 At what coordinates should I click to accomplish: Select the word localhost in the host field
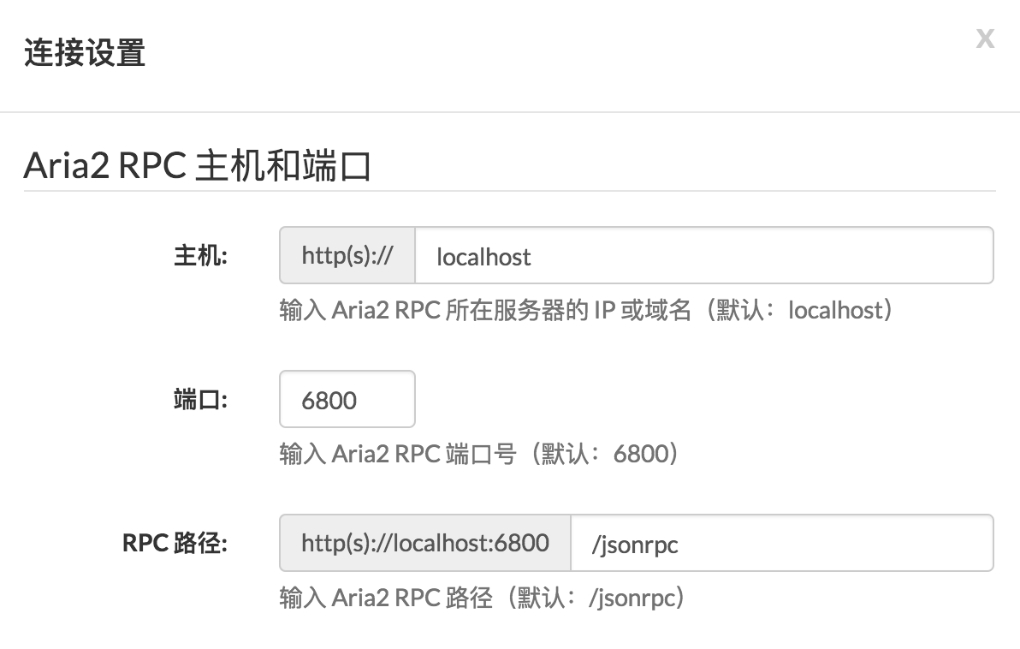coord(483,255)
